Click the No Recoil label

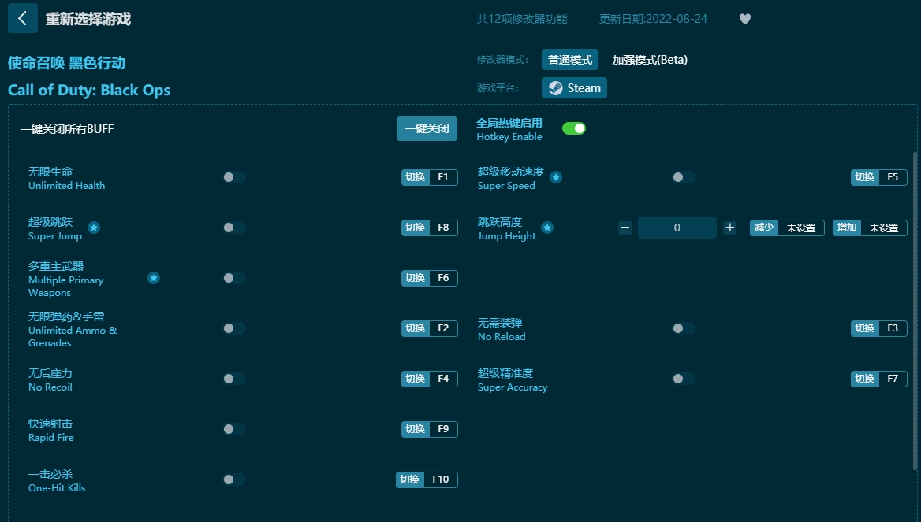50,387
